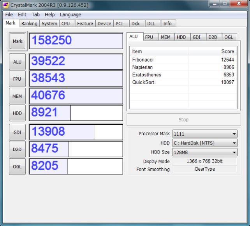Launch the GDI benchmark button
The height and width of the screenshot is (226, 250).
18,132
